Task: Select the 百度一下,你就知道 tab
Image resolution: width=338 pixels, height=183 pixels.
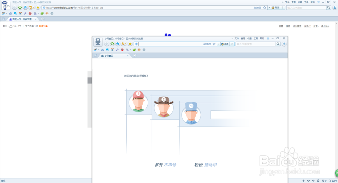Action: (x=22, y=19)
